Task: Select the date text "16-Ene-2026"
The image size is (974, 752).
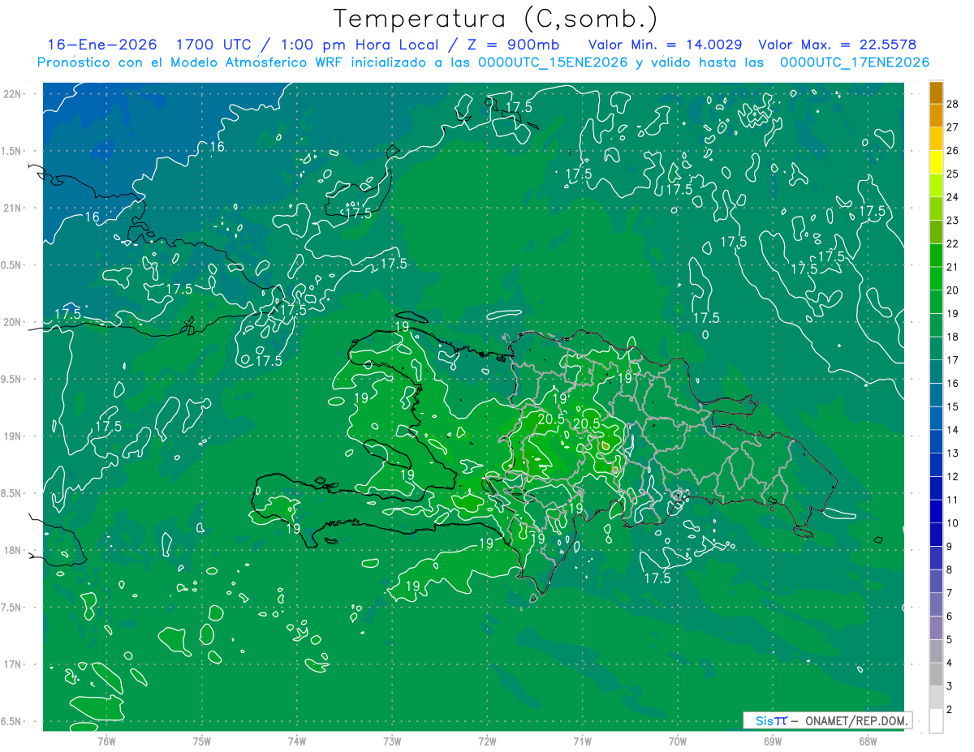Action: pos(102,45)
